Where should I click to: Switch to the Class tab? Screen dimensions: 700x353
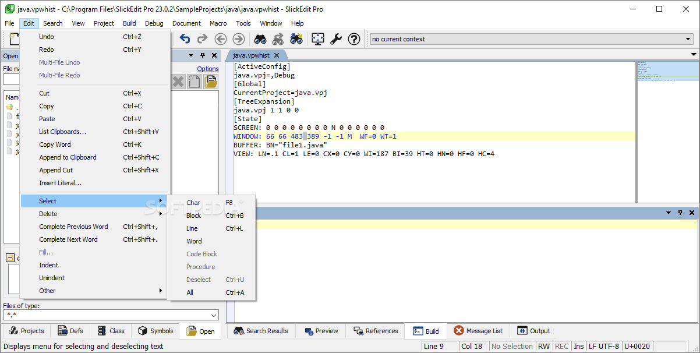[111, 331]
